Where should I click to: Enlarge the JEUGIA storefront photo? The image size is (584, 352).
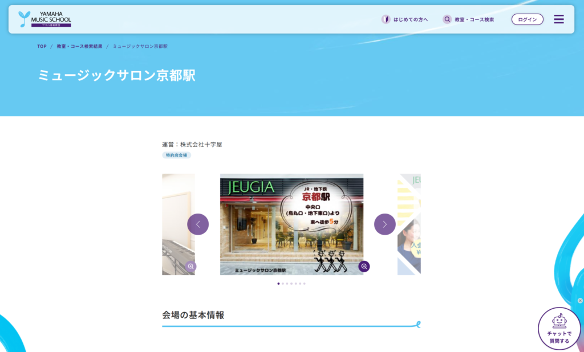(364, 267)
